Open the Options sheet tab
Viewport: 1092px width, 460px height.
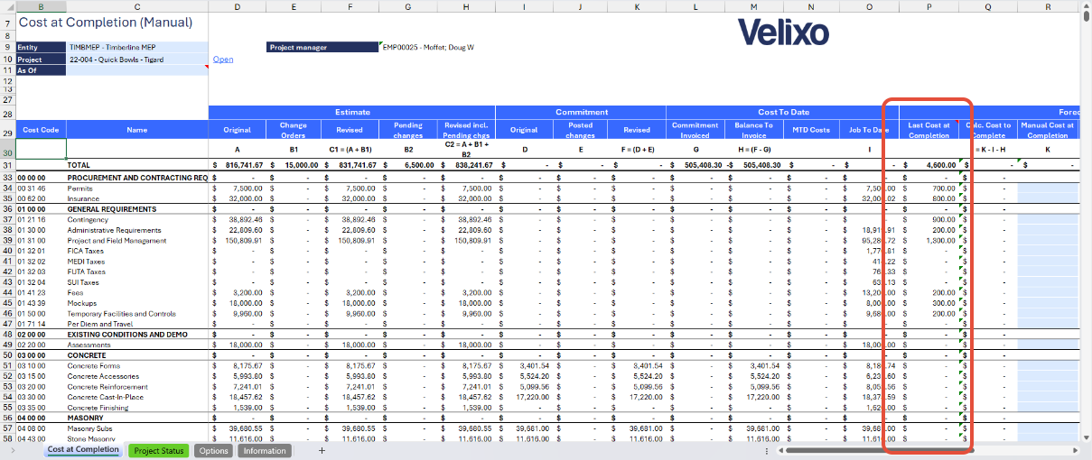213,450
